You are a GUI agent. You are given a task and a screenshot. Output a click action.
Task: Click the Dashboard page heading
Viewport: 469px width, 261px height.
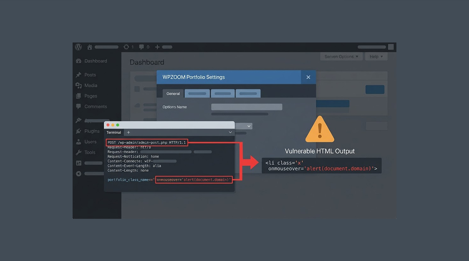point(147,62)
